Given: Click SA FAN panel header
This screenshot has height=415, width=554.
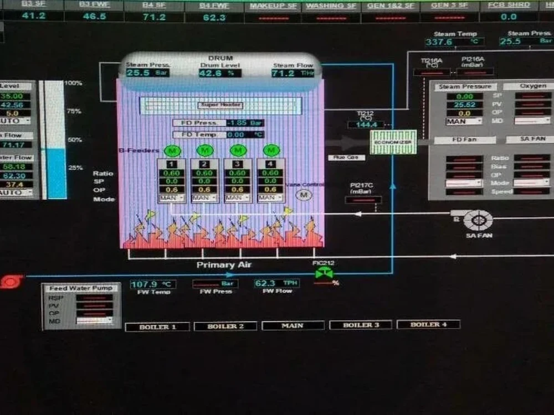Looking at the screenshot, I should point(530,139).
